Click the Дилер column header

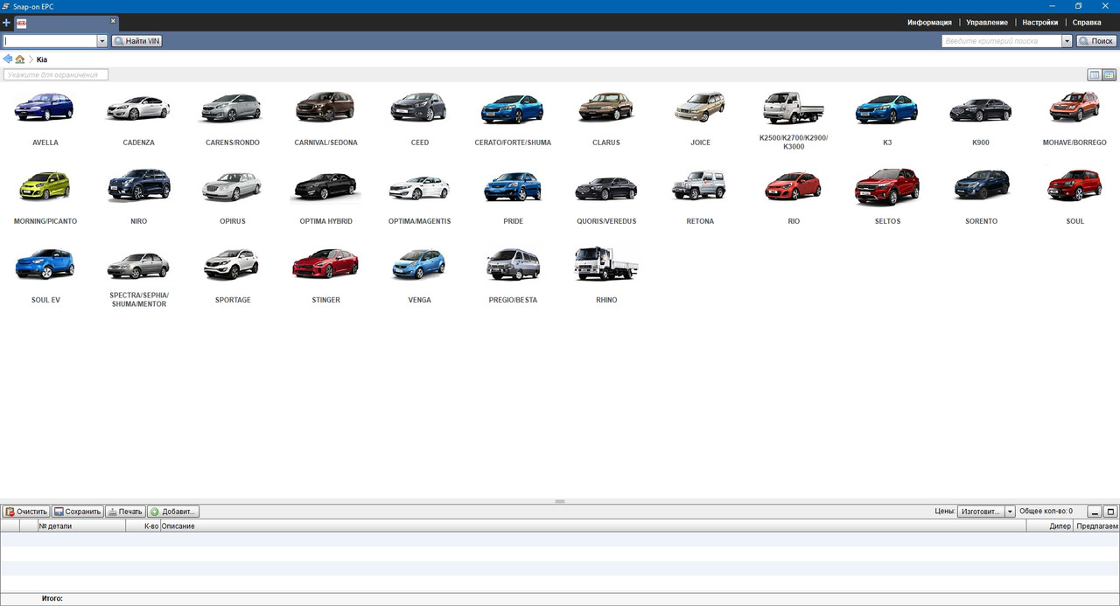pos(1049,526)
